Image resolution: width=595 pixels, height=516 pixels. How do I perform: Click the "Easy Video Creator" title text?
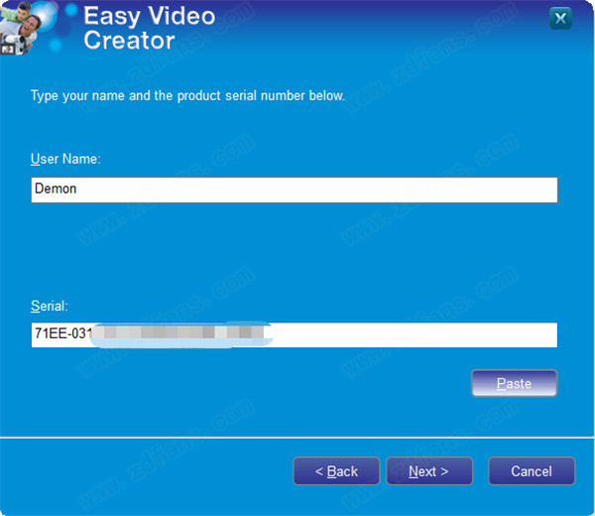[149, 28]
